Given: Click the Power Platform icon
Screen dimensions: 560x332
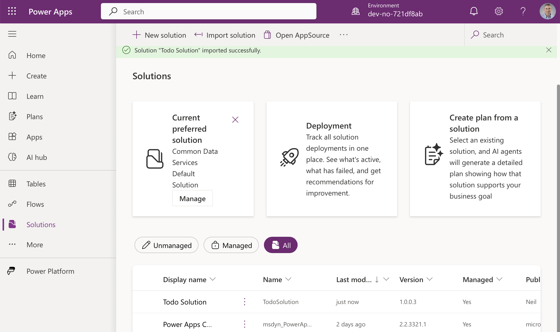Looking at the screenshot, I should [11, 271].
